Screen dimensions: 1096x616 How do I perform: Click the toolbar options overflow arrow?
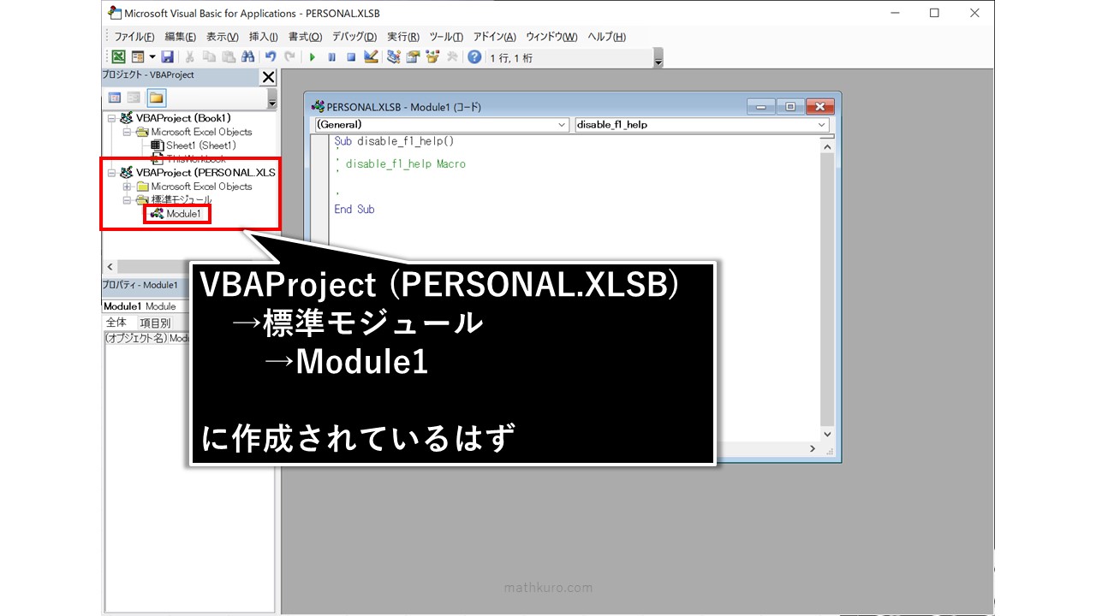[x=658, y=58]
